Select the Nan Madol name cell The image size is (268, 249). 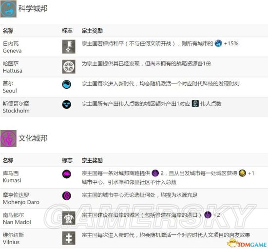[x=17, y=218]
